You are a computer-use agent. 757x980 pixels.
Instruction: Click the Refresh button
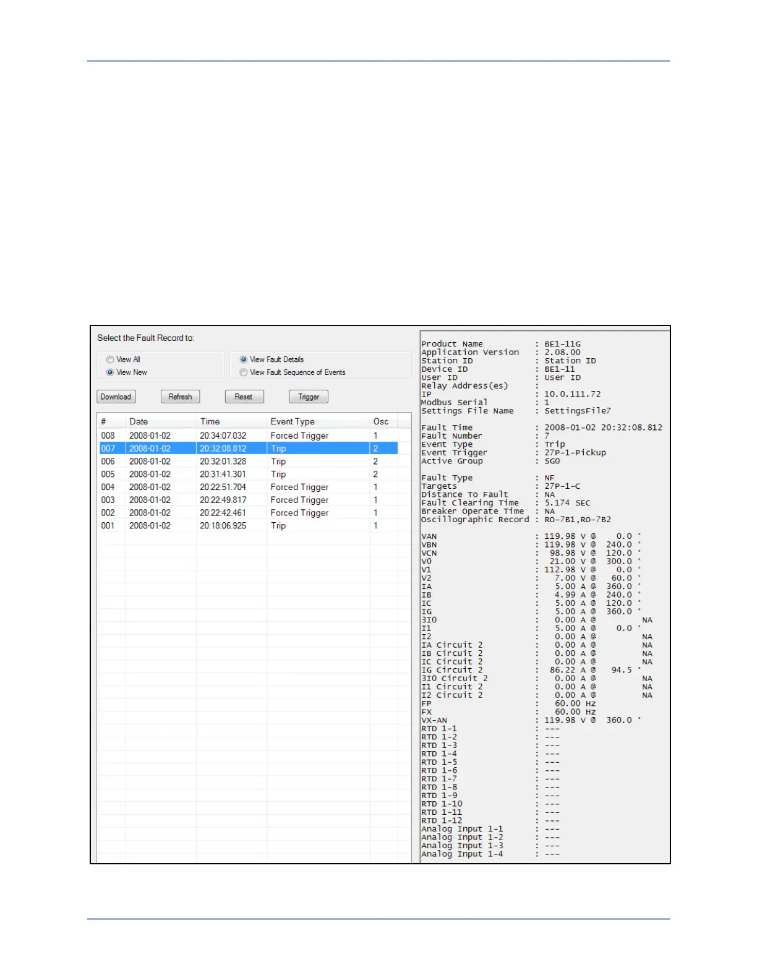pyautogui.click(x=180, y=397)
